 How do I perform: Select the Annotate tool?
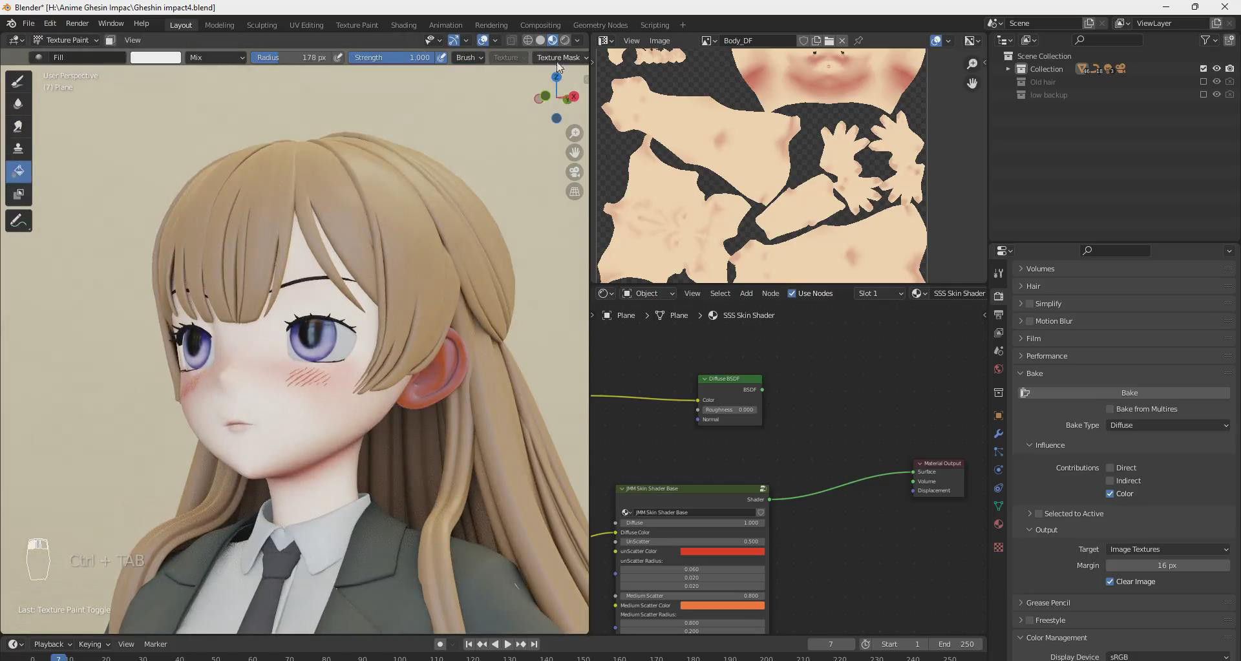point(18,221)
